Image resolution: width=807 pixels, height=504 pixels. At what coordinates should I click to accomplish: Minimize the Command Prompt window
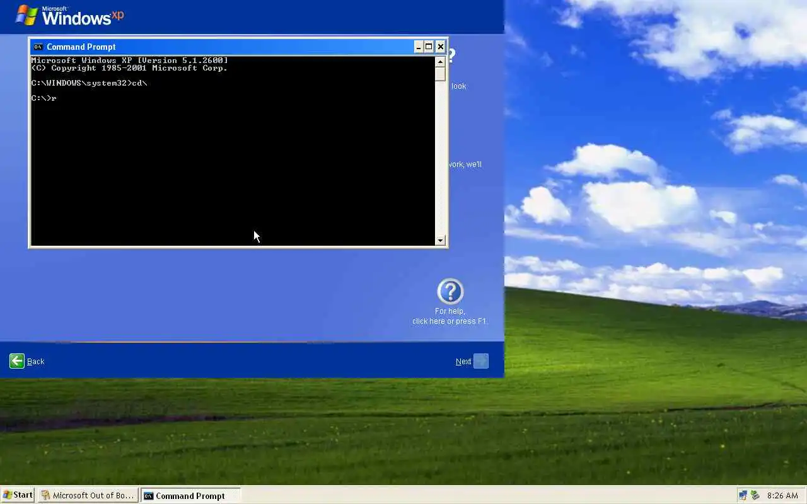pos(419,47)
